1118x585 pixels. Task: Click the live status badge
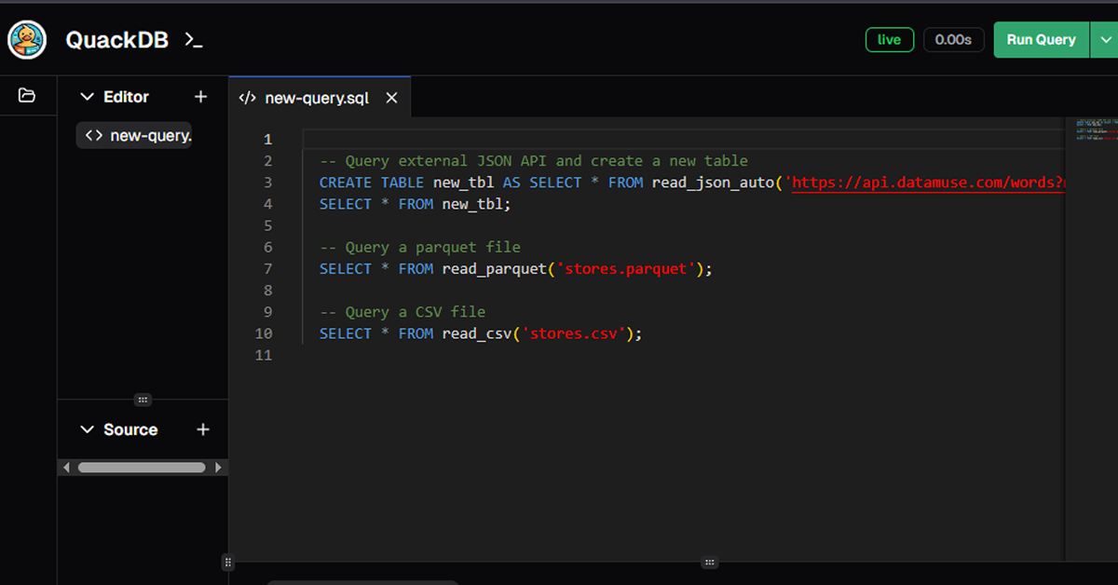(889, 40)
